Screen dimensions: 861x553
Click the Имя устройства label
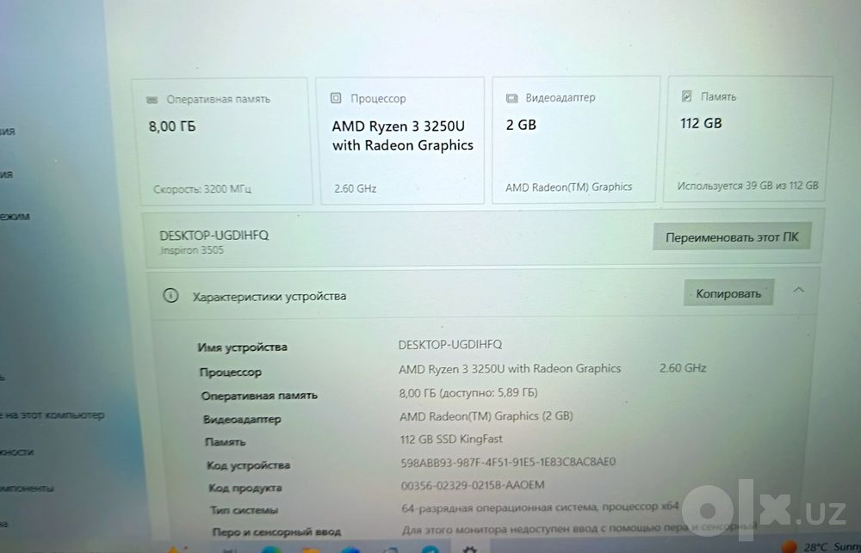242,347
